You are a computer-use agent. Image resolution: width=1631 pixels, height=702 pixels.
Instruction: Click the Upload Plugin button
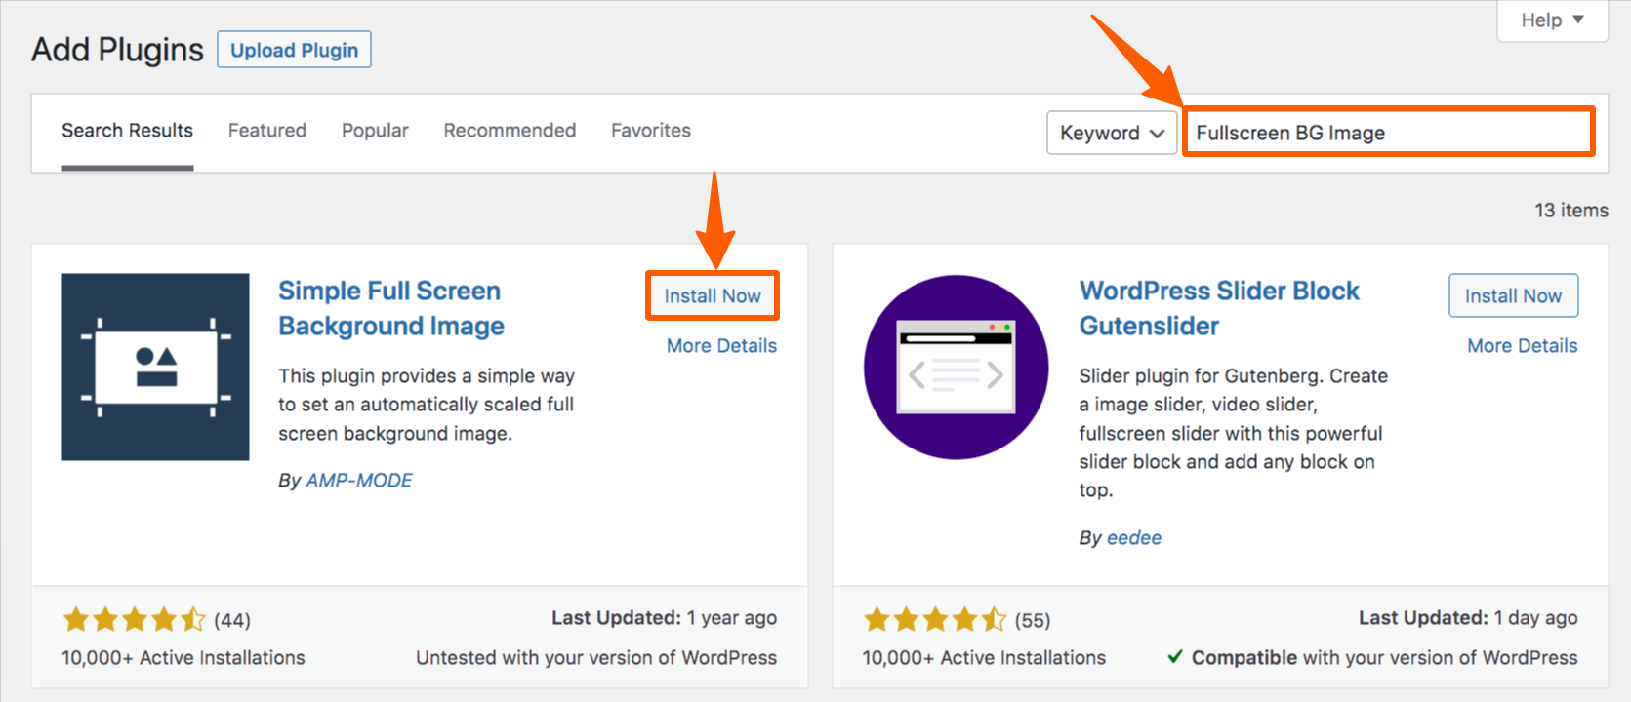tap(294, 49)
